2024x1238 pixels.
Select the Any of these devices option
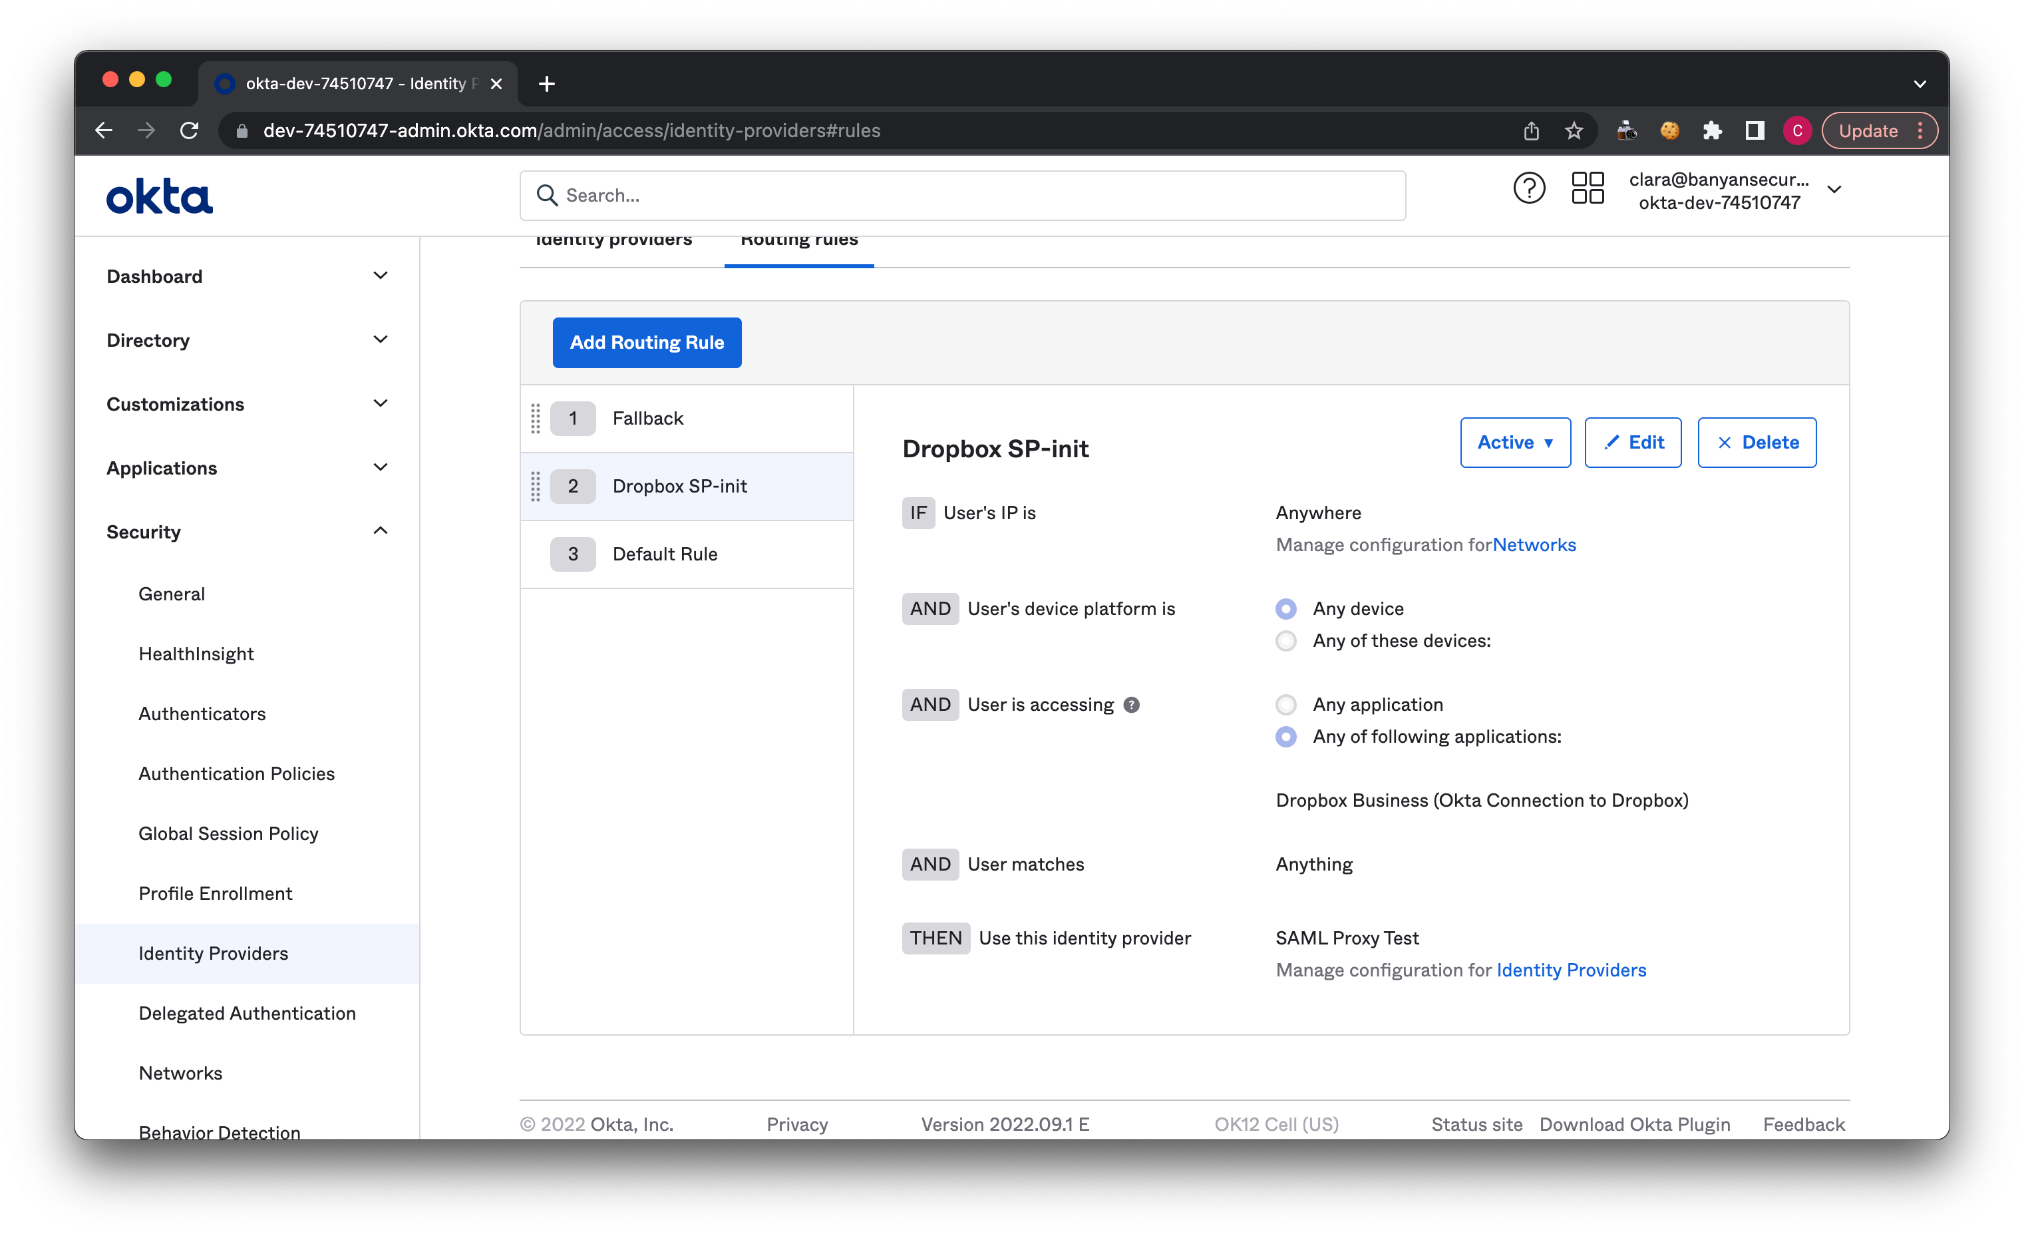[1285, 641]
